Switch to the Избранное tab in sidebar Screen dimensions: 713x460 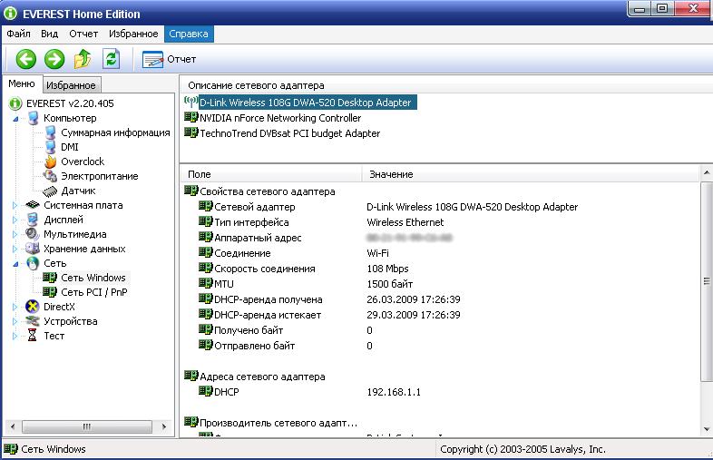click(71, 85)
